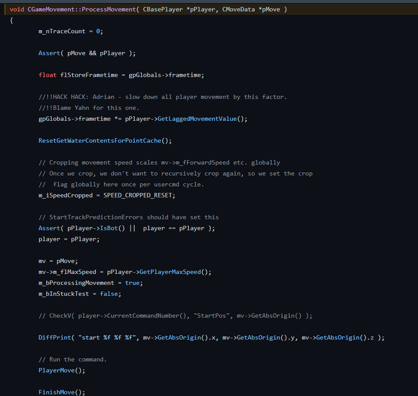
Task: Click the StartTrackPredictionErrors comment
Action: tap(129, 217)
